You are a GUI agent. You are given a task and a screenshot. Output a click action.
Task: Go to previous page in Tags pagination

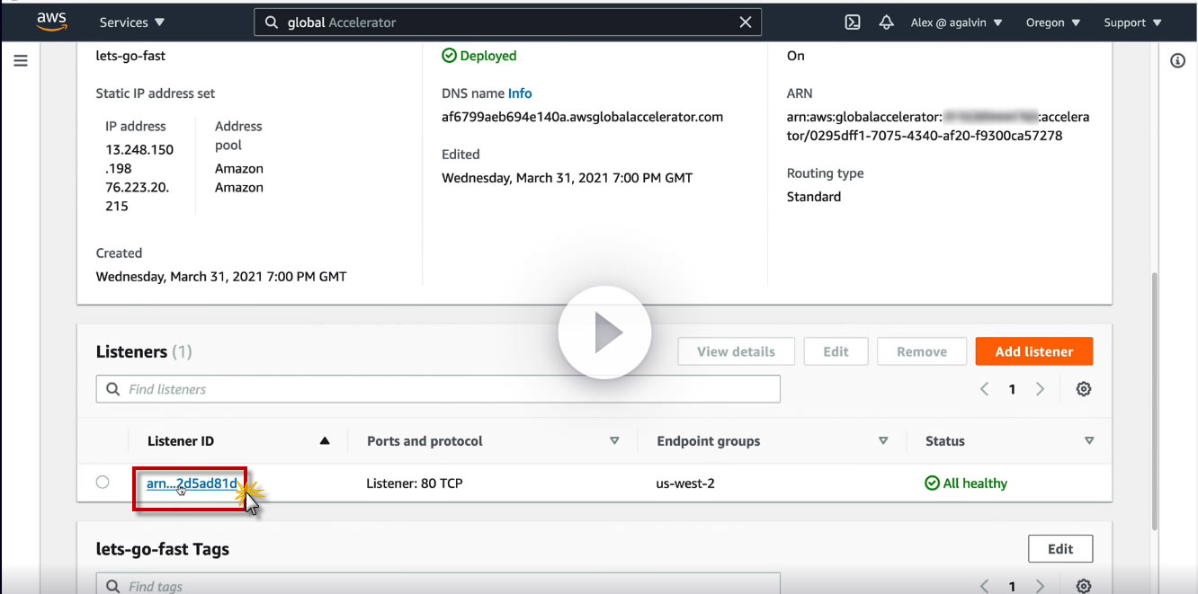[984, 586]
